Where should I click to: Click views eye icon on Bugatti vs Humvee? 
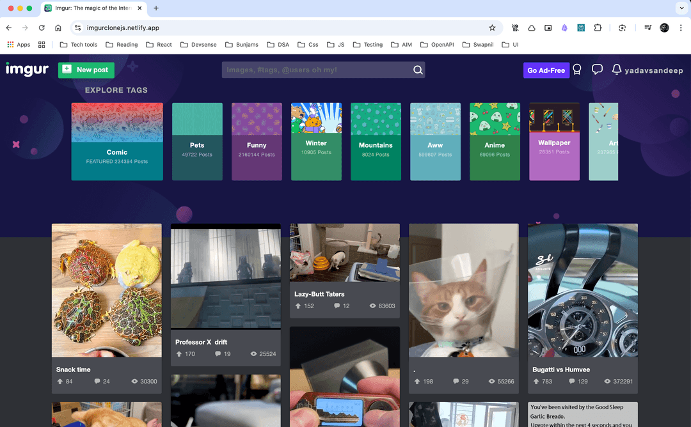point(607,381)
